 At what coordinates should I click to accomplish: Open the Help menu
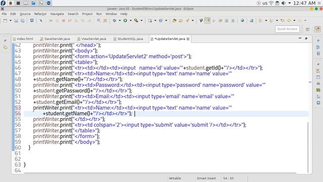coord(124,14)
